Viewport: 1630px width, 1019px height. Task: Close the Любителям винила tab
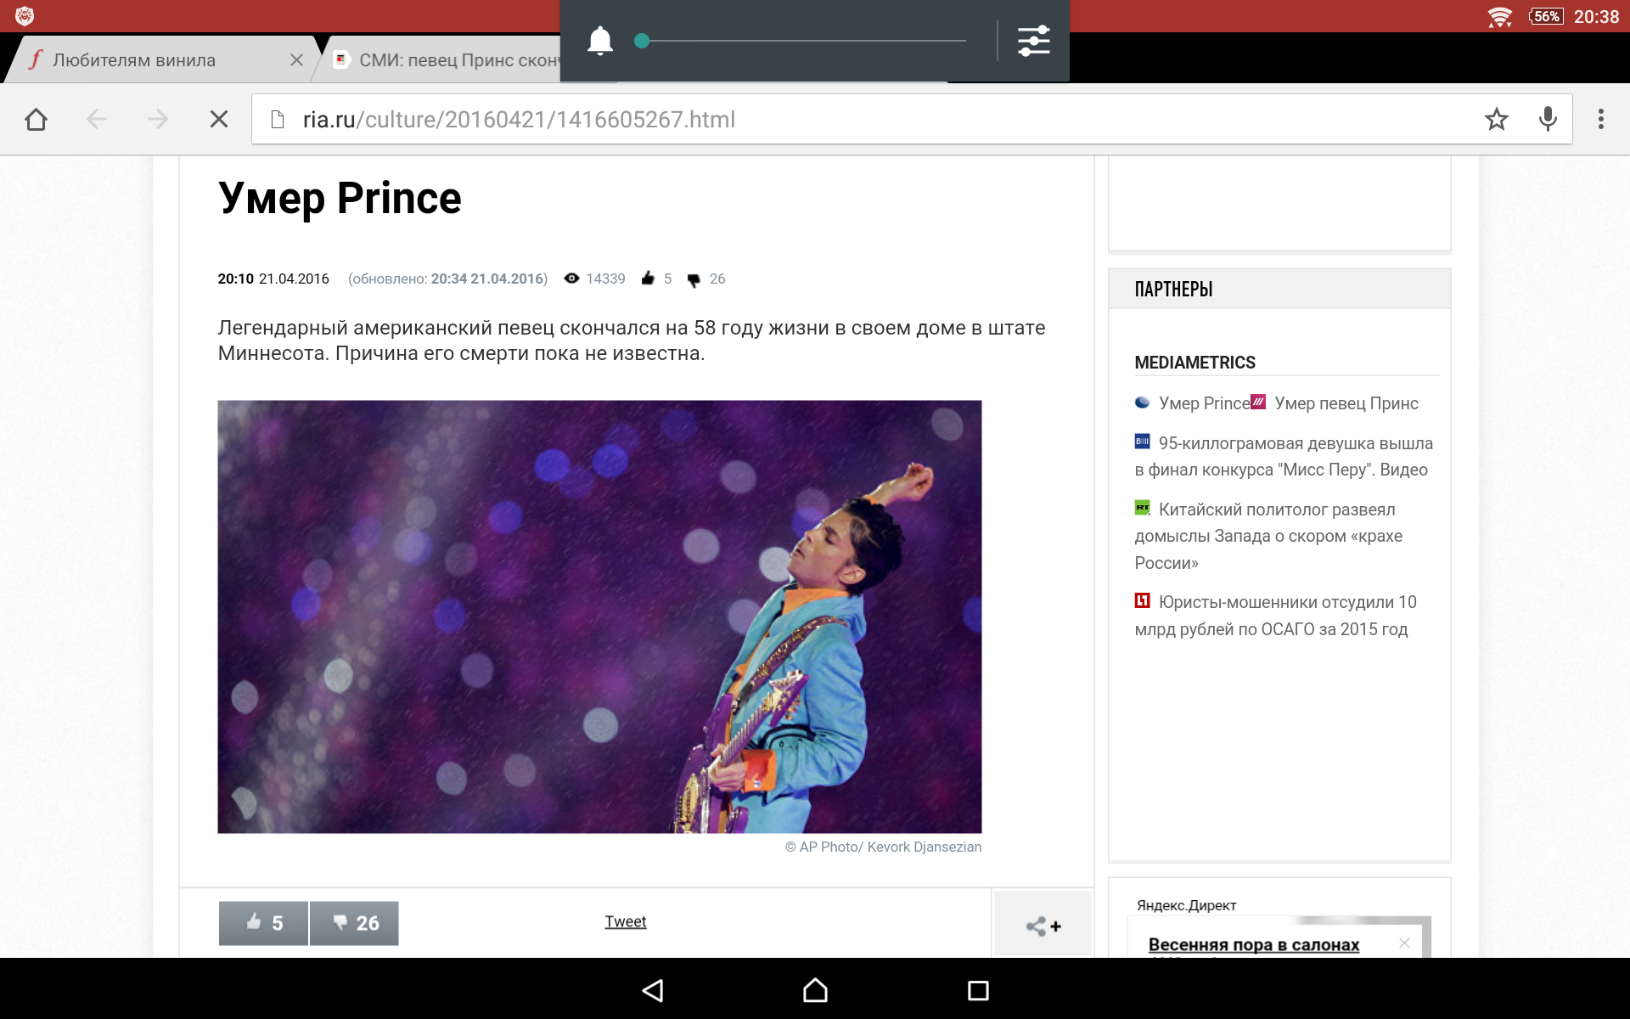click(296, 60)
